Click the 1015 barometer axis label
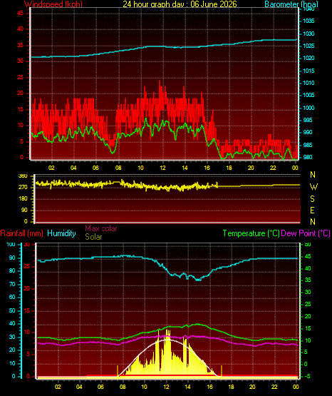This screenshot has height=396, width=332. coord(308,71)
